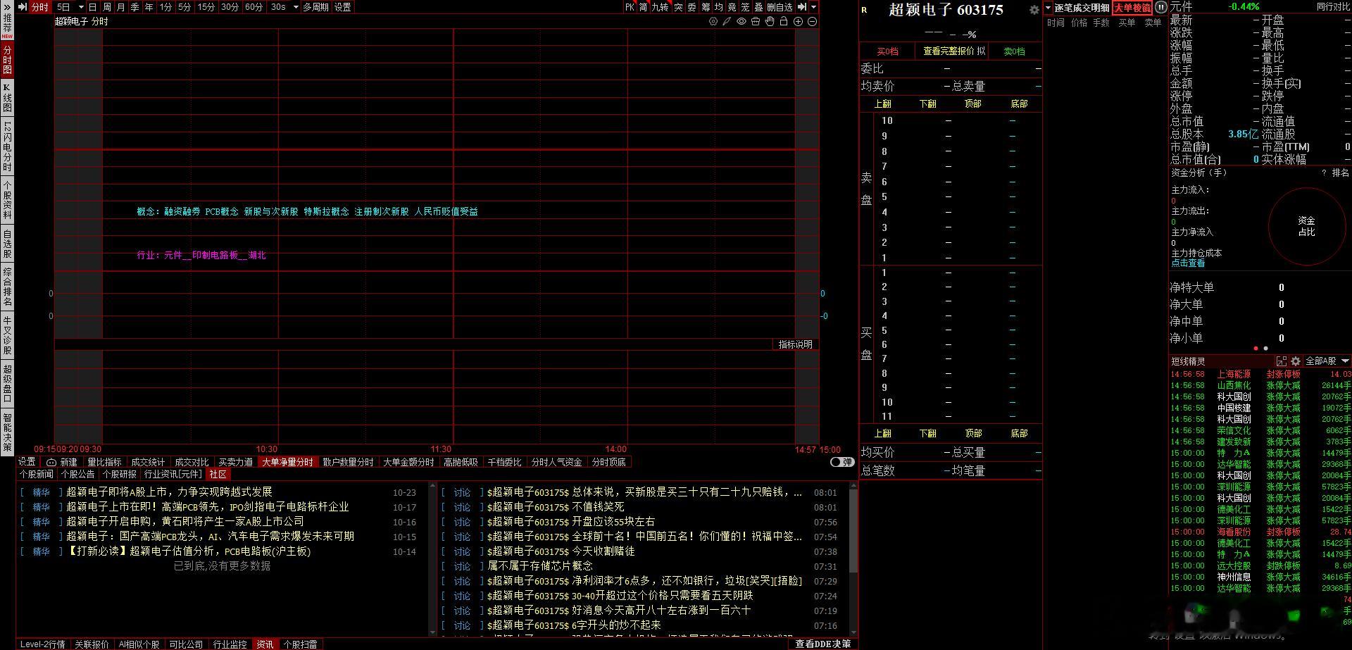Open dropdown arrow before 逐笔成交明细

(x=1049, y=8)
